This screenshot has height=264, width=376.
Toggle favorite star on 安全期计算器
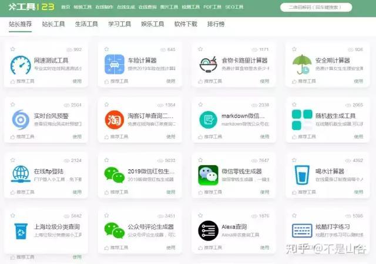pyautogui.click(x=294, y=49)
